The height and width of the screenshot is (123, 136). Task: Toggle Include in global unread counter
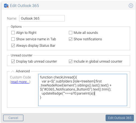click(70, 61)
